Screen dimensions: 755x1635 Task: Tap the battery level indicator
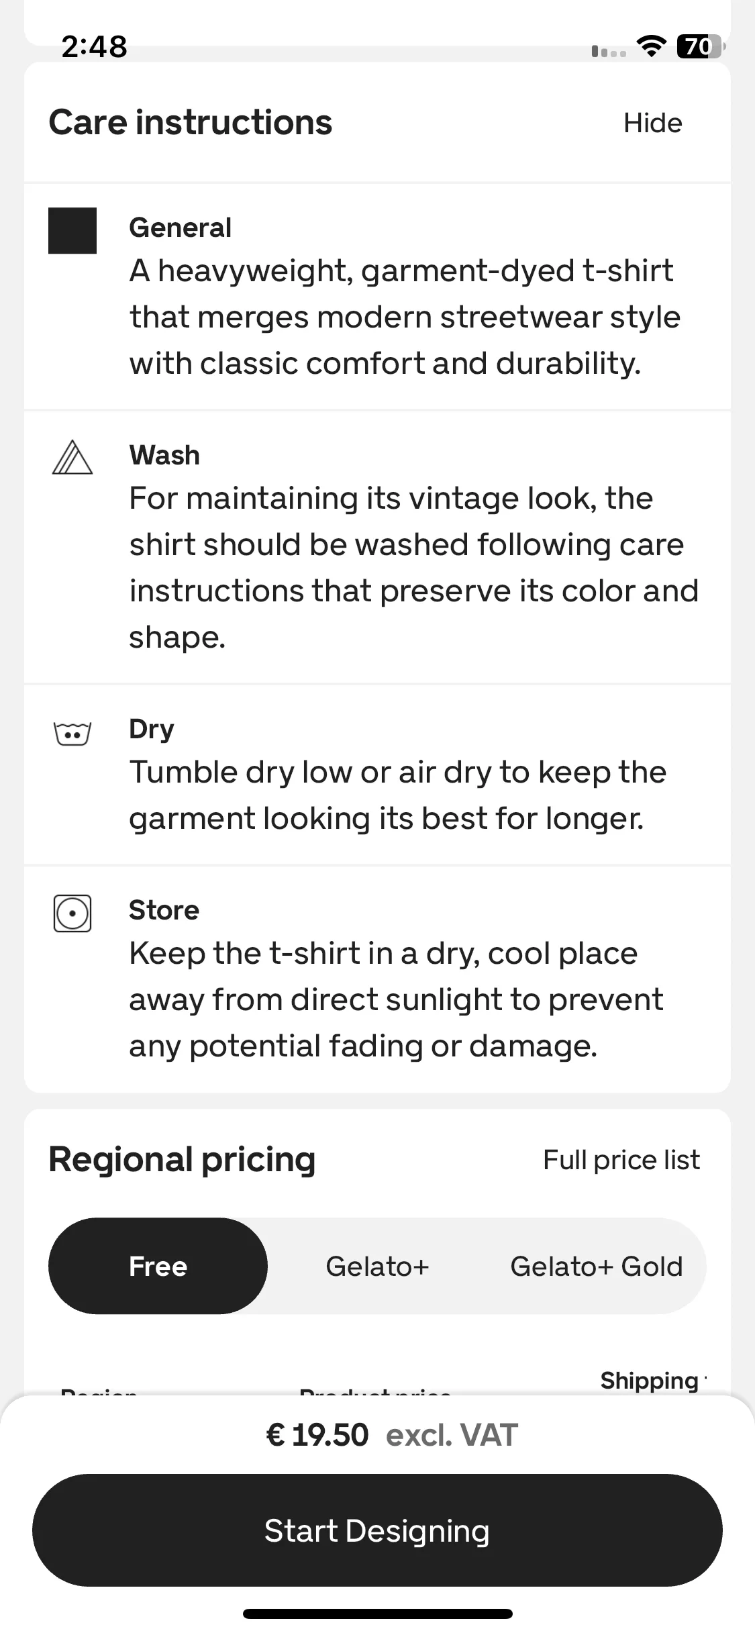coord(701,46)
